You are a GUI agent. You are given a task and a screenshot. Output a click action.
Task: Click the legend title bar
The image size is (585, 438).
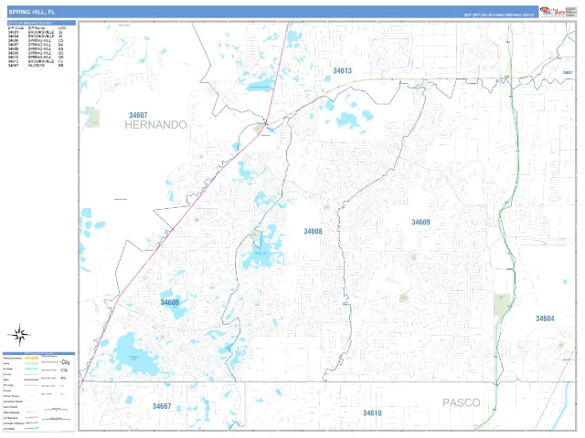click(x=38, y=353)
